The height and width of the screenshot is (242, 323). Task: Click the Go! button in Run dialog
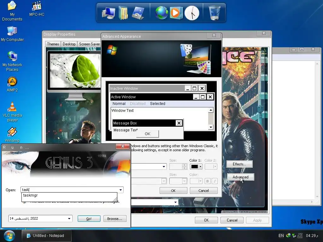89,219
